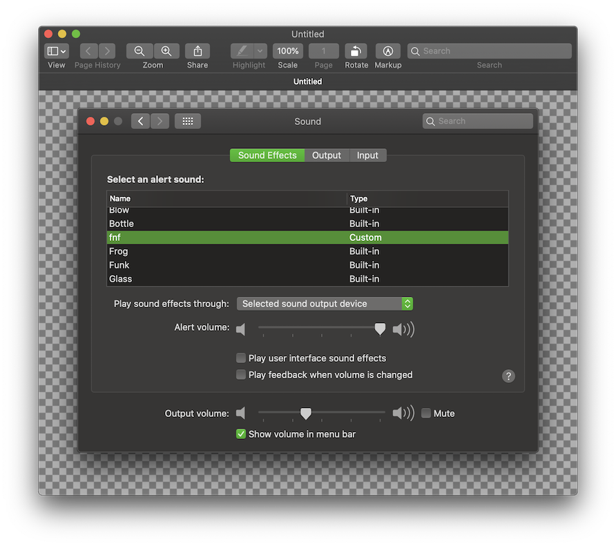Screen dimensions: 616x546
Task: Check the Mute checkbox
Action: pyautogui.click(x=426, y=413)
